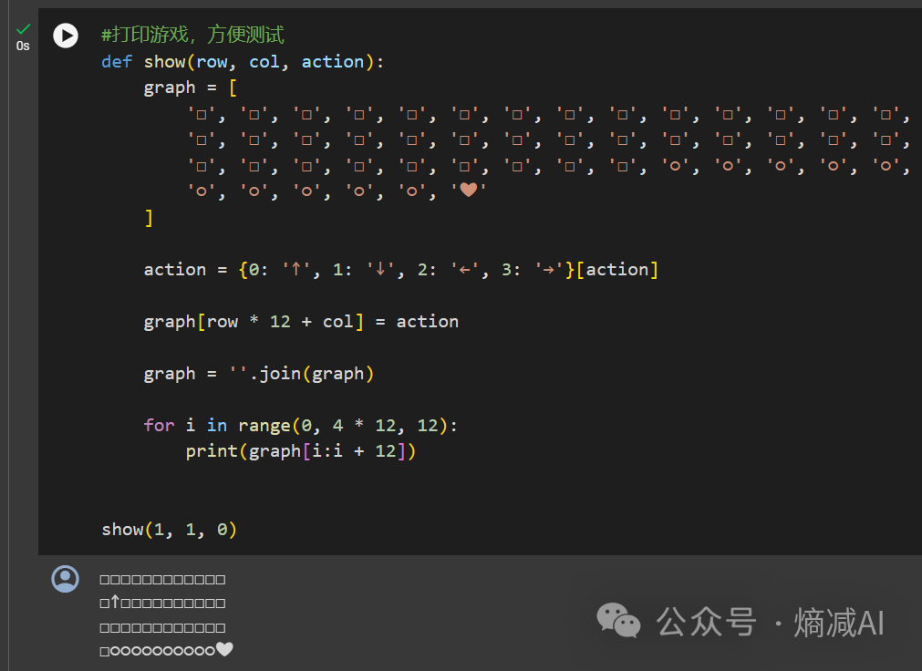Click the heart emoji in graph list
The width and height of the screenshot is (922, 671).
[469, 190]
